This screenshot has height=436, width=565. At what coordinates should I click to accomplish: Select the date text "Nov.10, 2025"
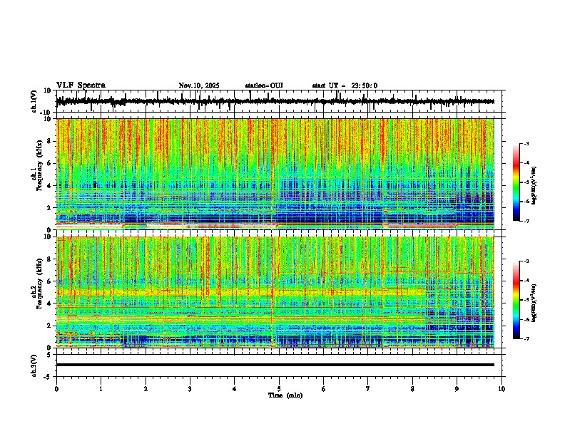pyautogui.click(x=199, y=85)
